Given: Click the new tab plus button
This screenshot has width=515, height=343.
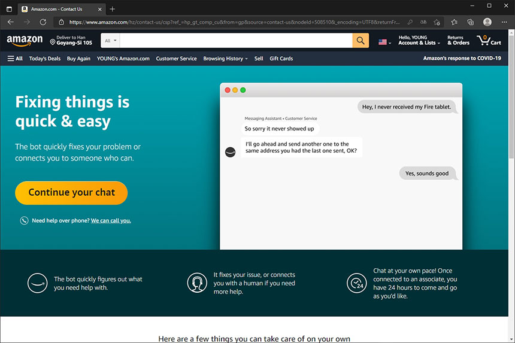Looking at the screenshot, I should [113, 9].
